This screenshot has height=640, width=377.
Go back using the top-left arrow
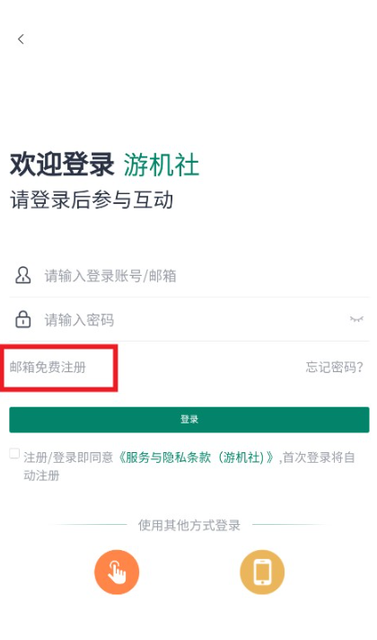coord(21,40)
